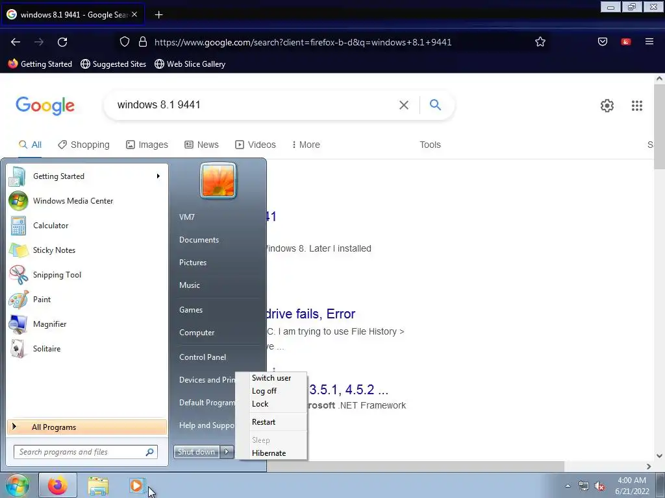Open Getting Started from Start menu

click(x=87, y=176)
